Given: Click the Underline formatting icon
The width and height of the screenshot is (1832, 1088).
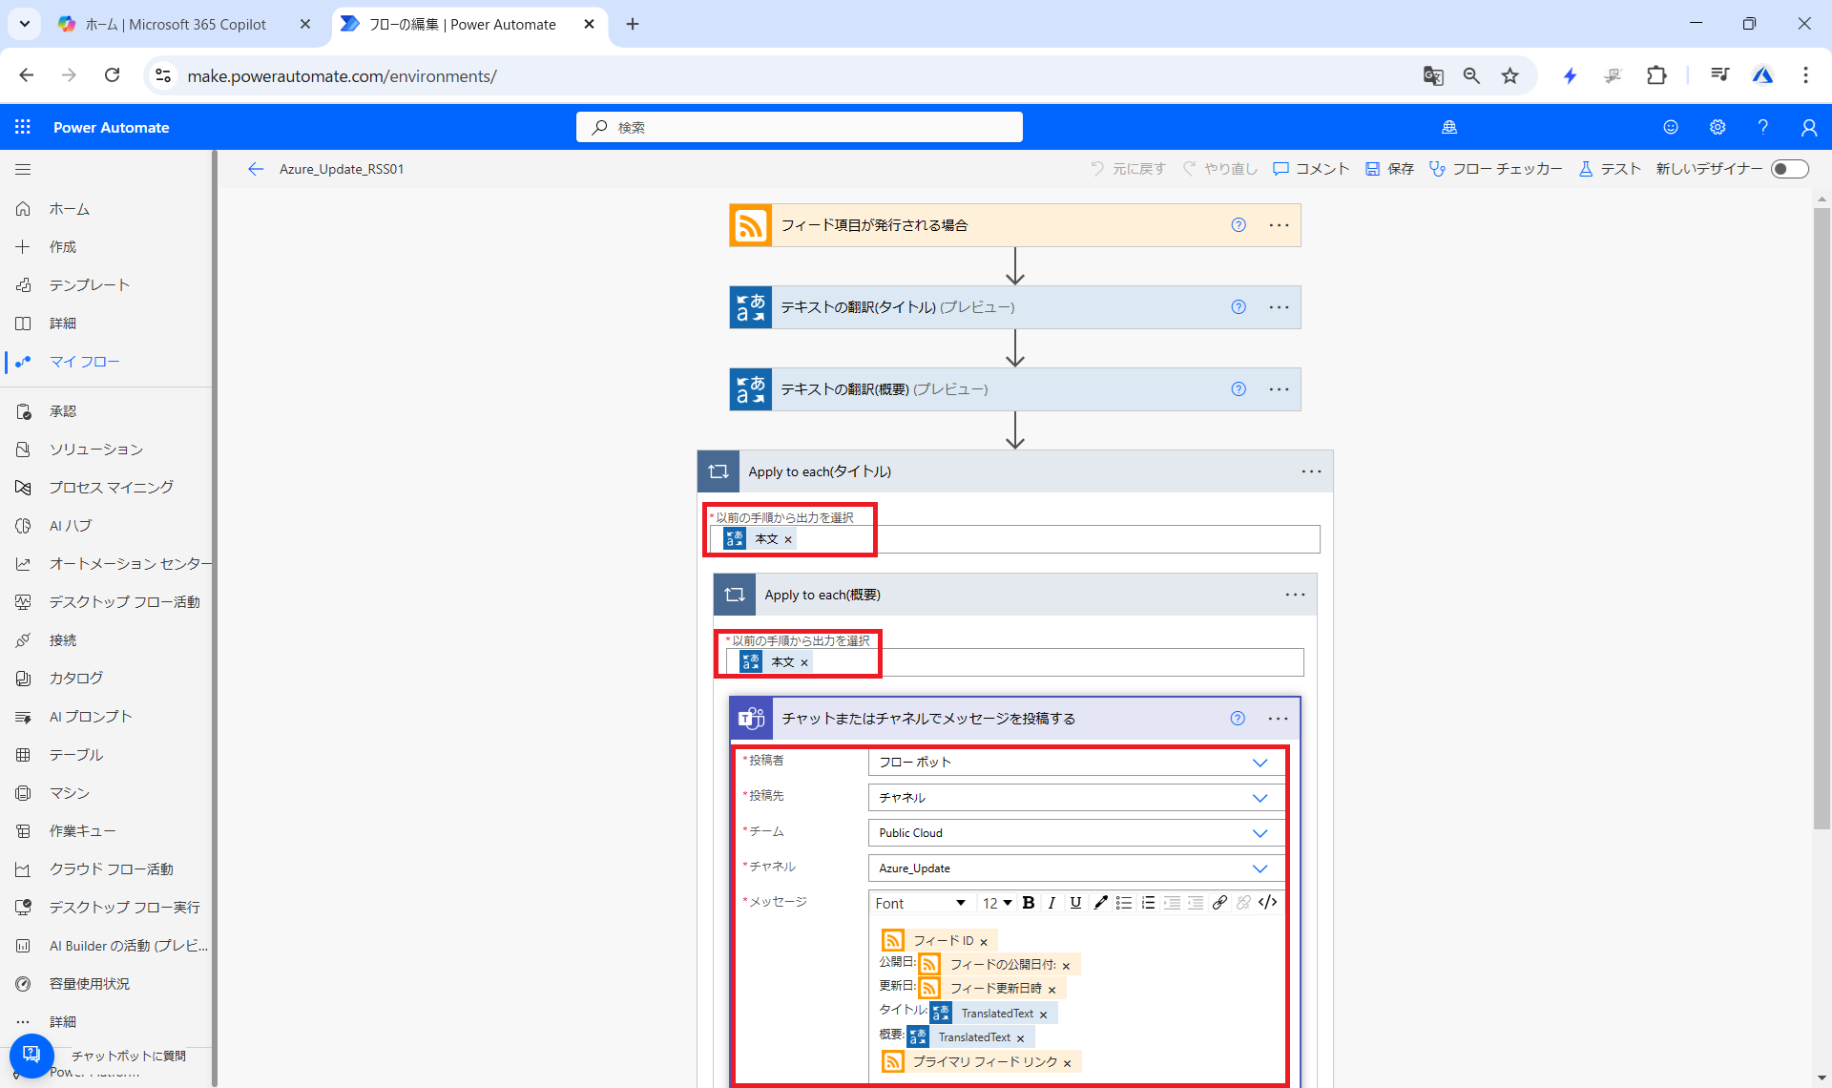Looking at the screenshot, I should click(x=1075, y=903).
